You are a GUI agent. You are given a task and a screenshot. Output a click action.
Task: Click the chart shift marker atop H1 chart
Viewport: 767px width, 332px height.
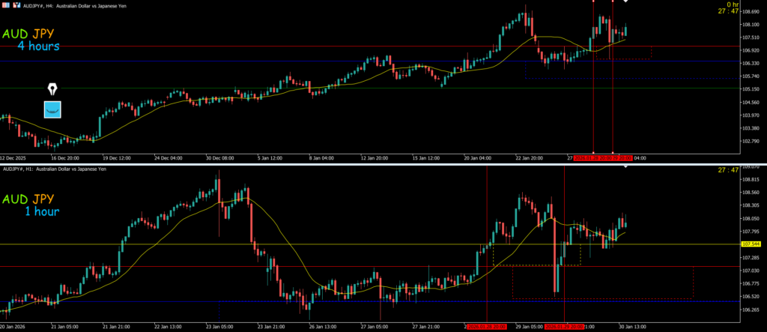[625, 167]
